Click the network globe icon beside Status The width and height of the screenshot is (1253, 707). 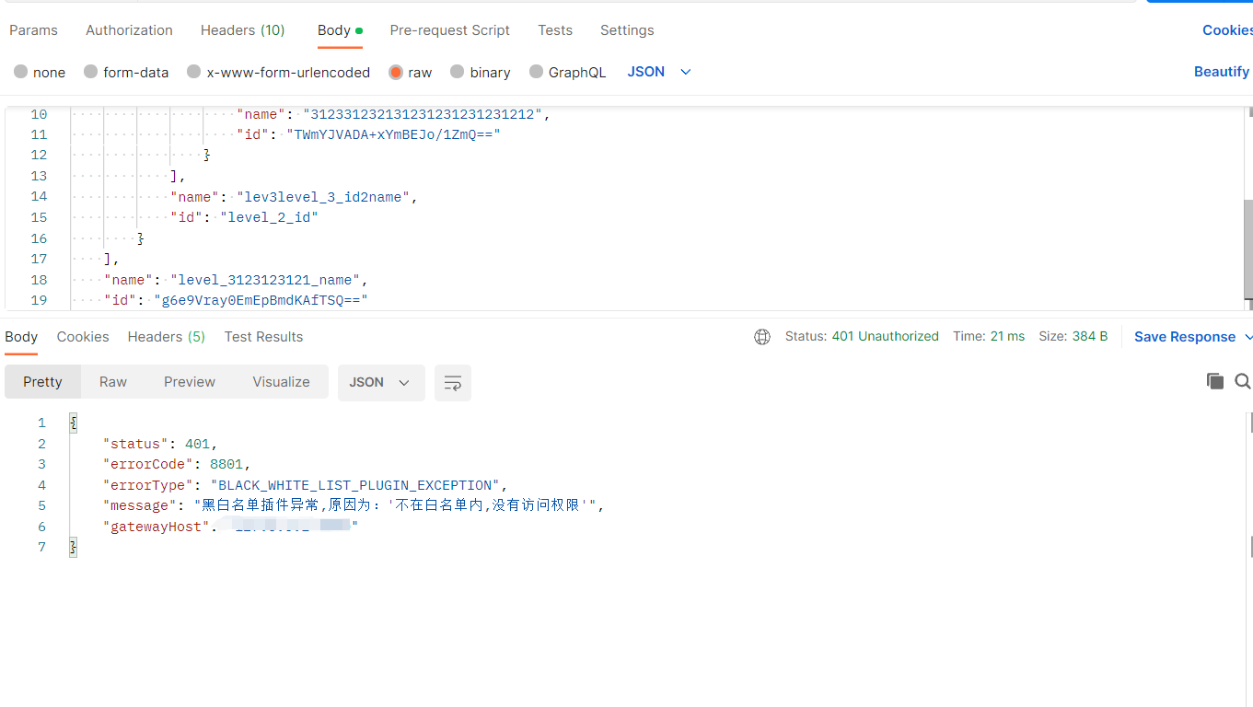point(762,337)
